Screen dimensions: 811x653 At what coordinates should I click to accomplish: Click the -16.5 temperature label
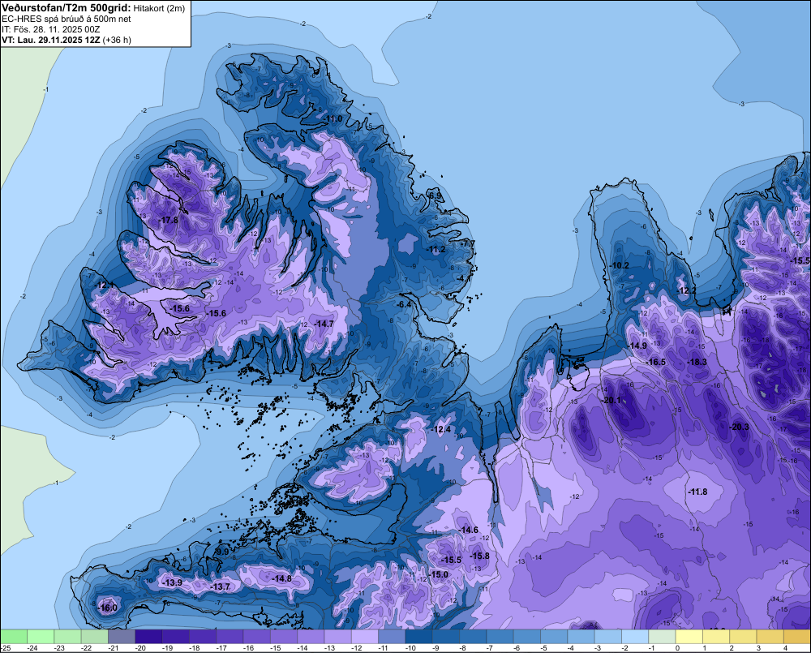point(656,362)
